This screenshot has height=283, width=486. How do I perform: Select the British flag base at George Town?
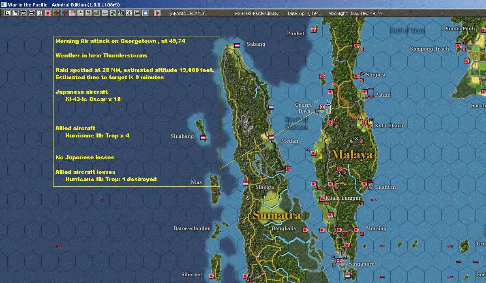[x=322, y=107]
